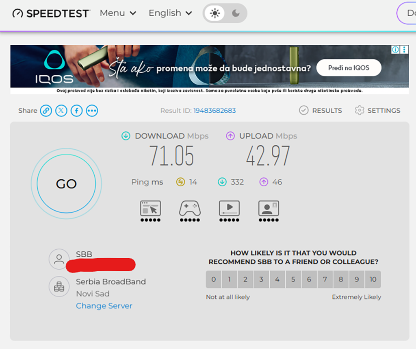Copy the share link icon
The width and height of the screenshot is (416, 349).
click(x=46, y=111)
